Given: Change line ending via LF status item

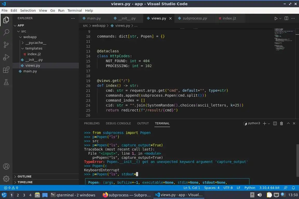Looking at the screenshot, I should (x=238, y=188).
